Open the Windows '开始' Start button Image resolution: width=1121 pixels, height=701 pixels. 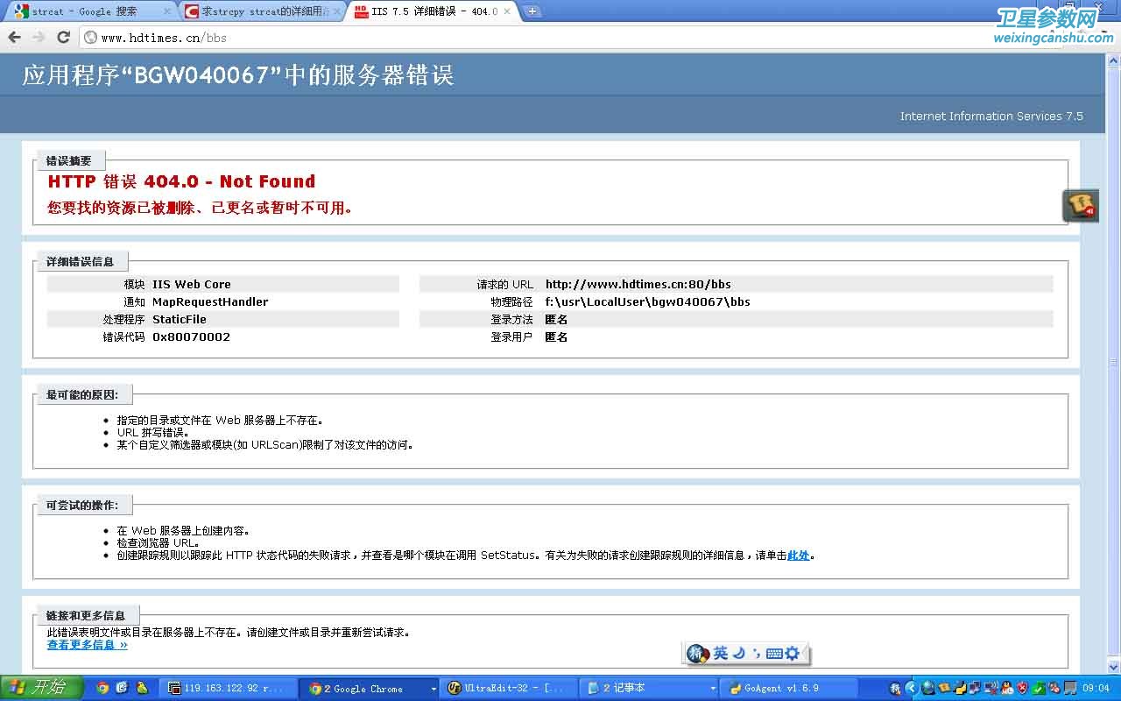41,688
